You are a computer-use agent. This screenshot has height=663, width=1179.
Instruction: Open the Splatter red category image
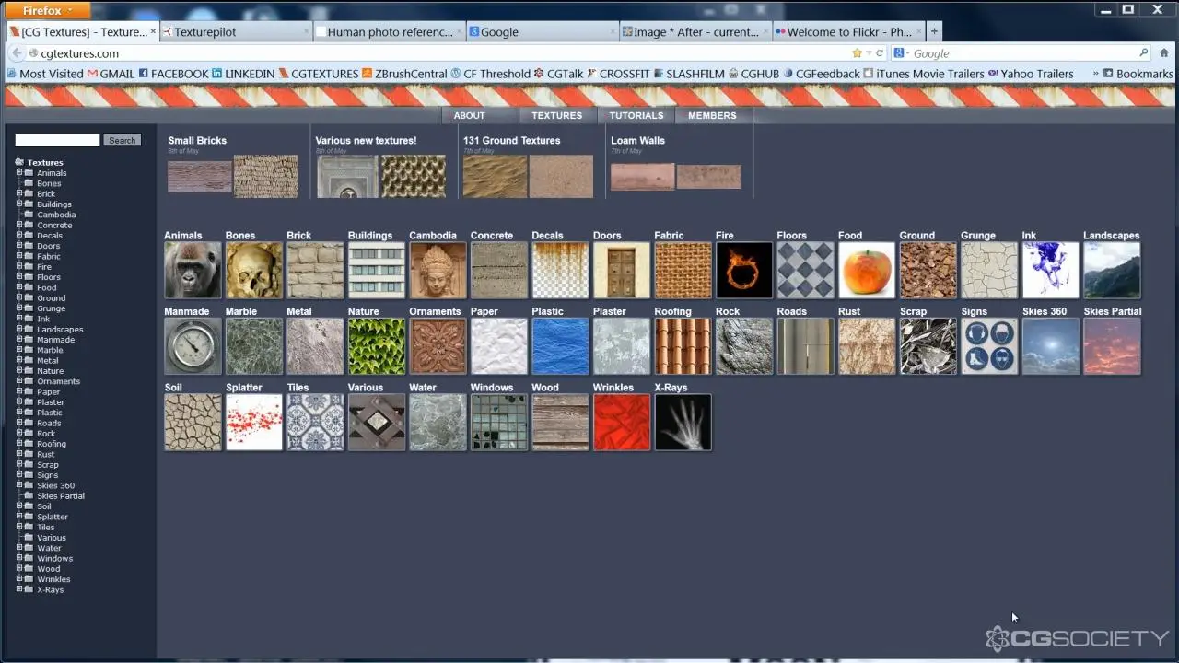point(254,423)
